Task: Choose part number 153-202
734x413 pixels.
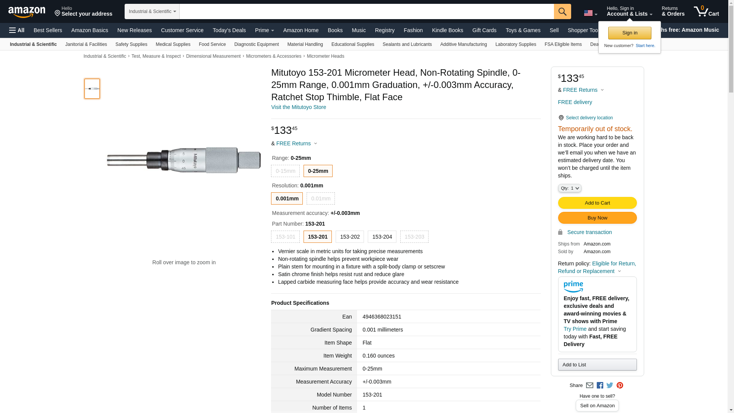Action: pos(350,237)
